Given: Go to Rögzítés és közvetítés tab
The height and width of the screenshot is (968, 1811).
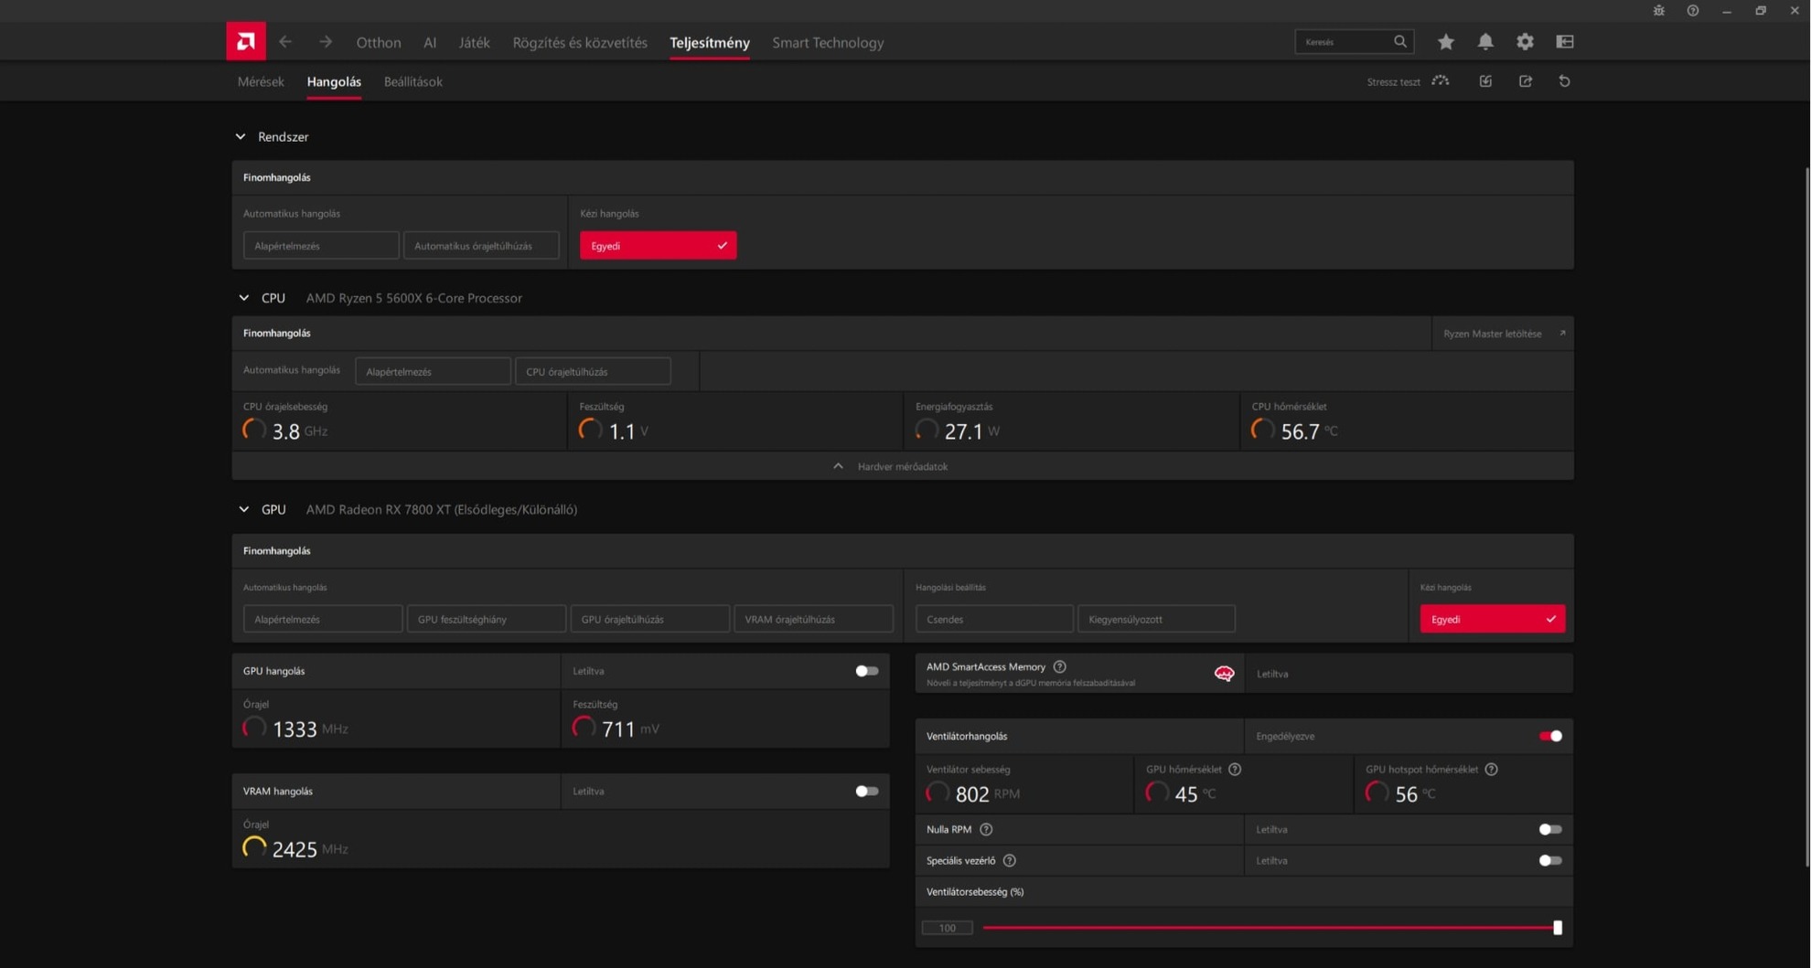Looking at the screenshot, I should click(580, 43).
